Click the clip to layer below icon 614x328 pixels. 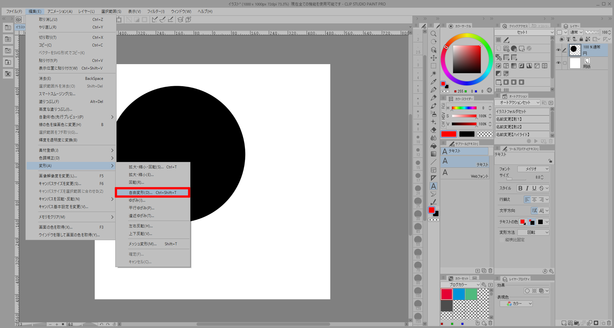tap(562, 39)
